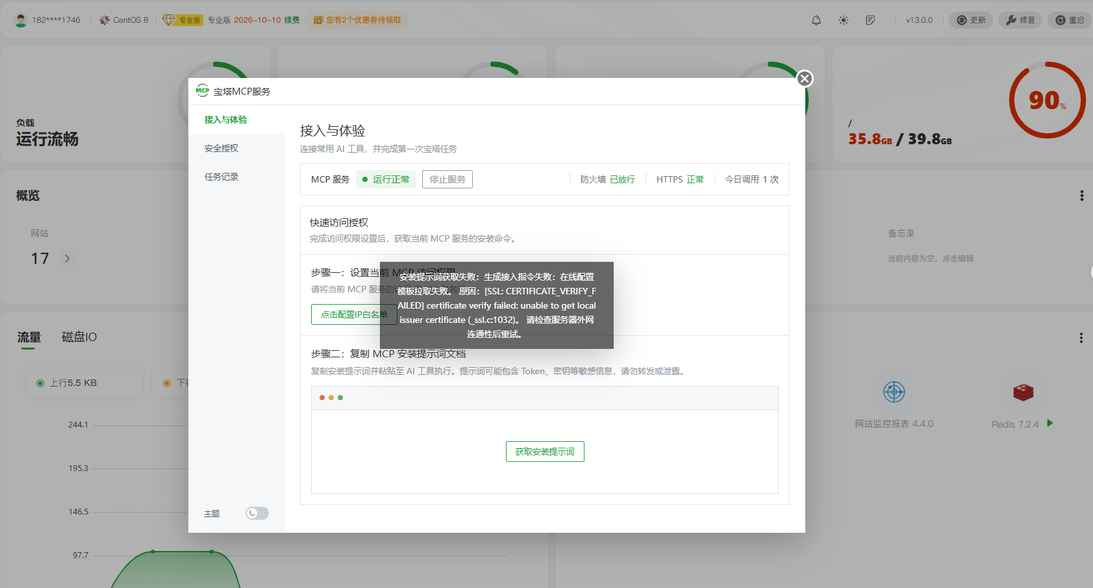
Task: Click the 获取安装提示词 button
Action: (x=545, y=452)
